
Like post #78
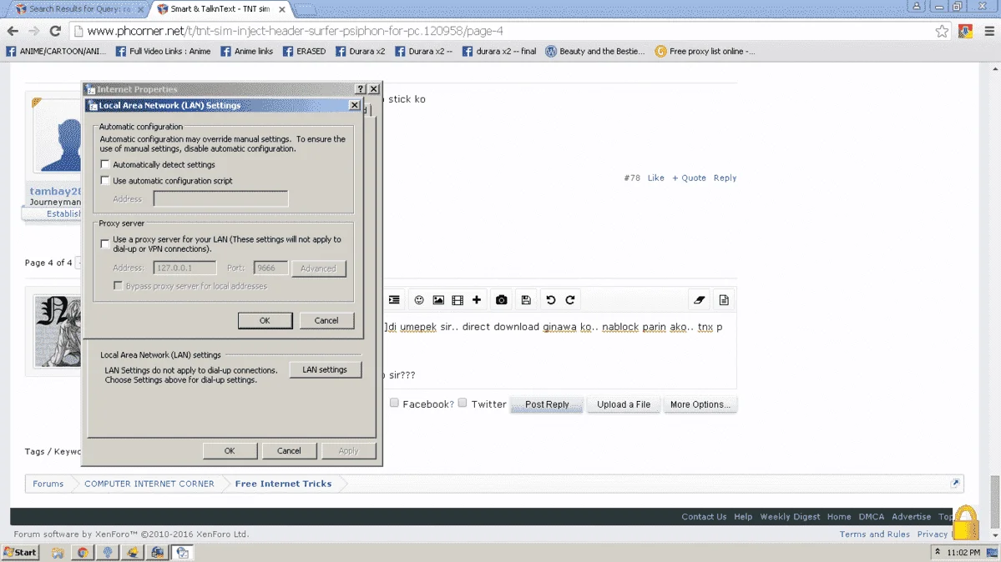[x=655, y=178]
